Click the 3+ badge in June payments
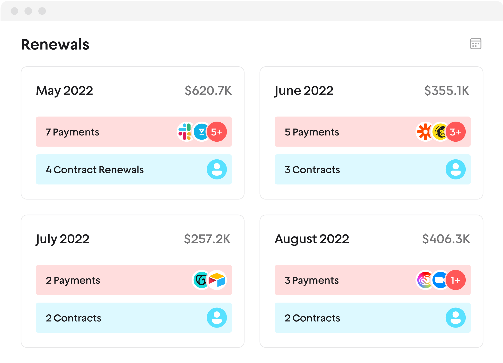 tap(456, 132)
